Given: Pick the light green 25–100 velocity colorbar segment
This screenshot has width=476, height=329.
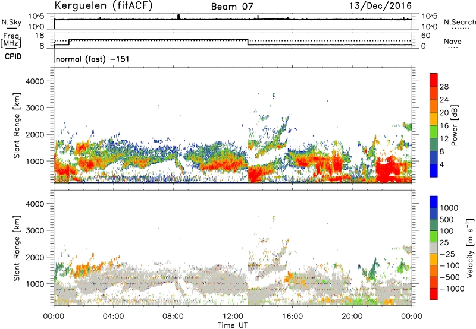Looking at the screenshot, I should pos(434,236).
